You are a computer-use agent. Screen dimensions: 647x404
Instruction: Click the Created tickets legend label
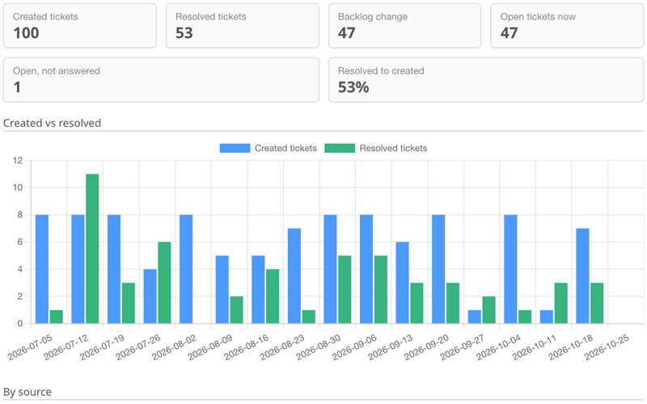(285, 148)
